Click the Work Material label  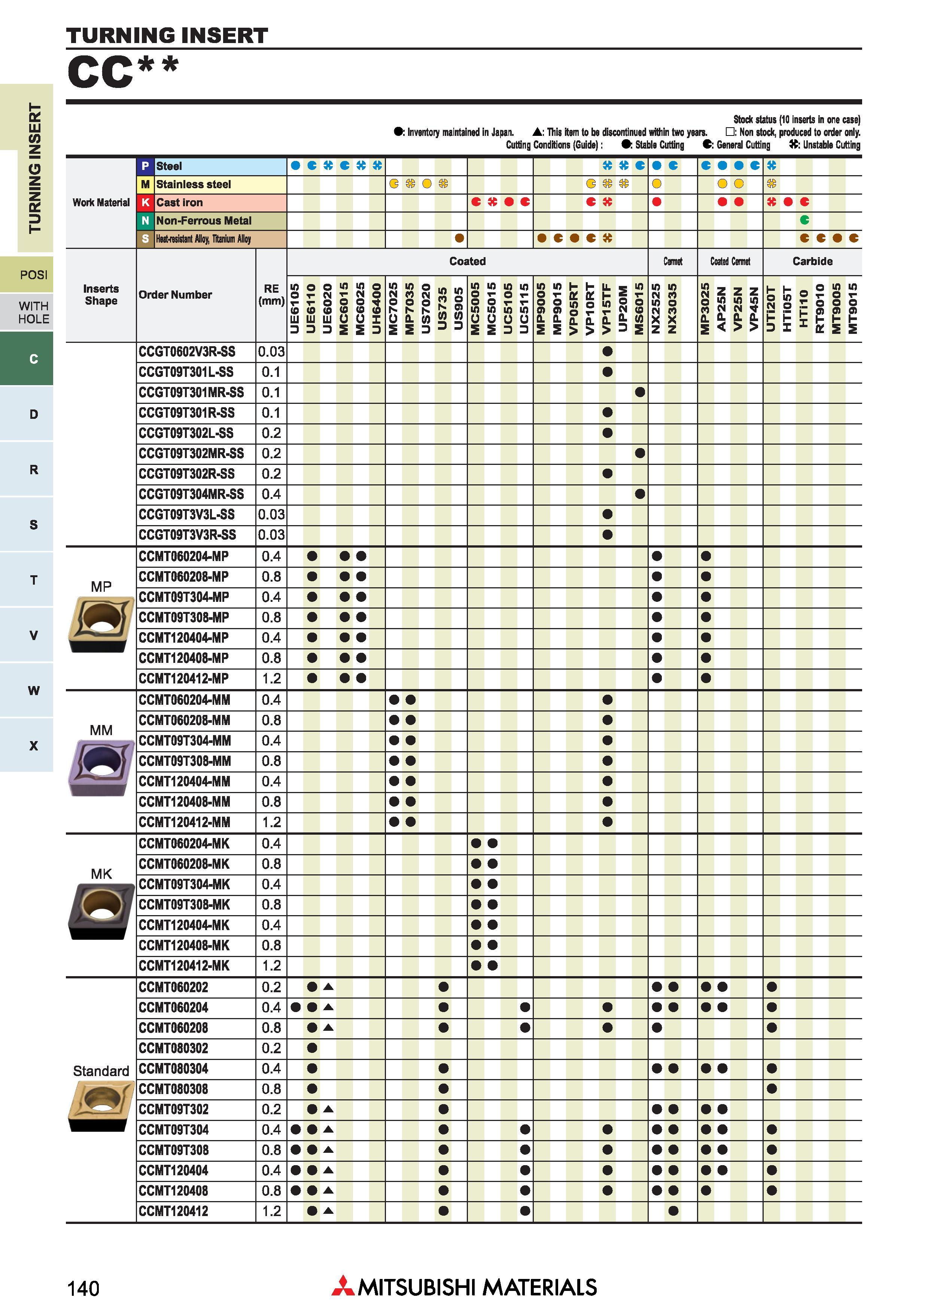pyautogui.click(x=101, y=202)
